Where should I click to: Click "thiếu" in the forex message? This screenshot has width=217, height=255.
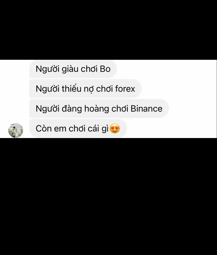[71, 88]
